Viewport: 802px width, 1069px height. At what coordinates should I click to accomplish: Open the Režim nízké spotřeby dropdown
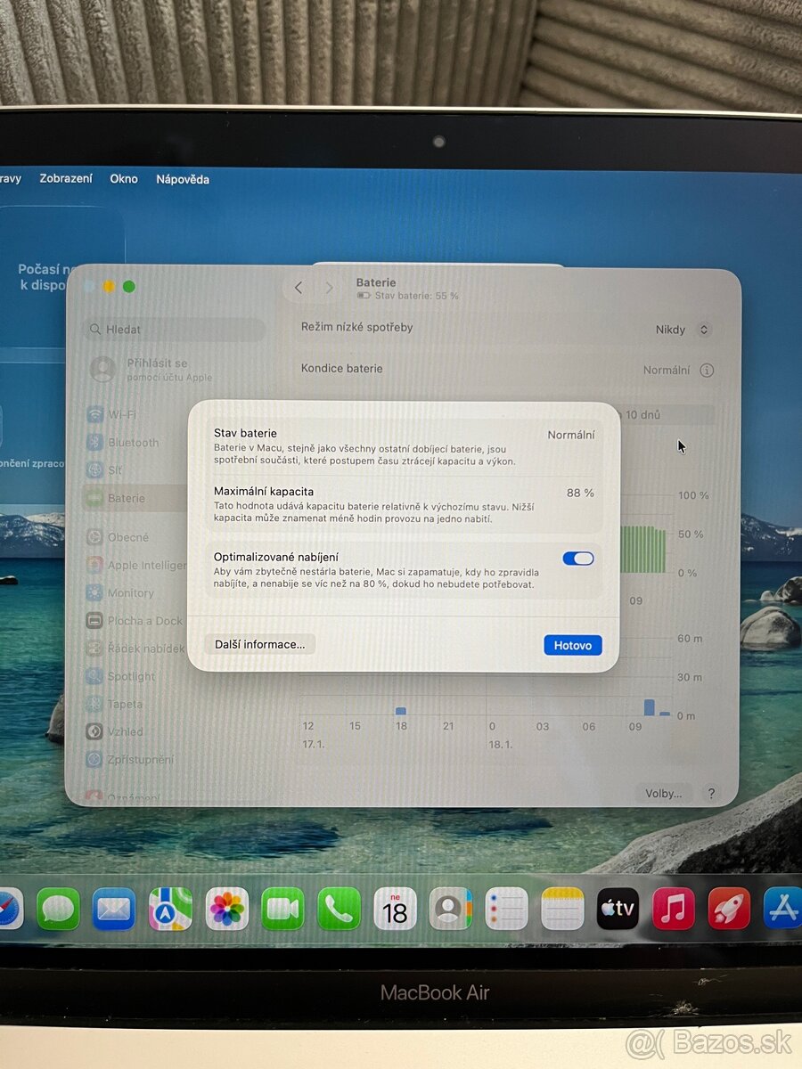pyautogui.click(x=683, y=329)
